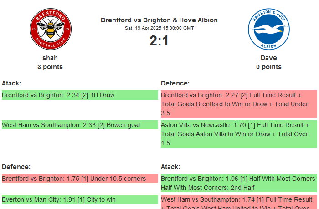Click the 2:1 match score
Image resolution: width=319 pixels, height=209 pixels.
point(159,41)
